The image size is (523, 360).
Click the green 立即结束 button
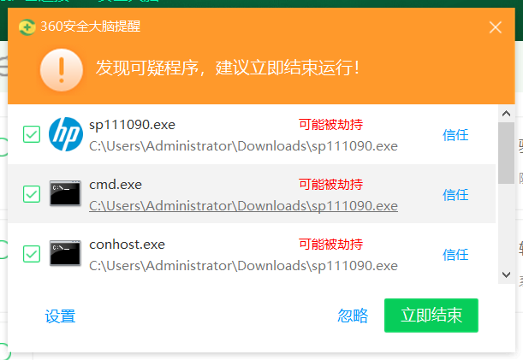point(431,316)
